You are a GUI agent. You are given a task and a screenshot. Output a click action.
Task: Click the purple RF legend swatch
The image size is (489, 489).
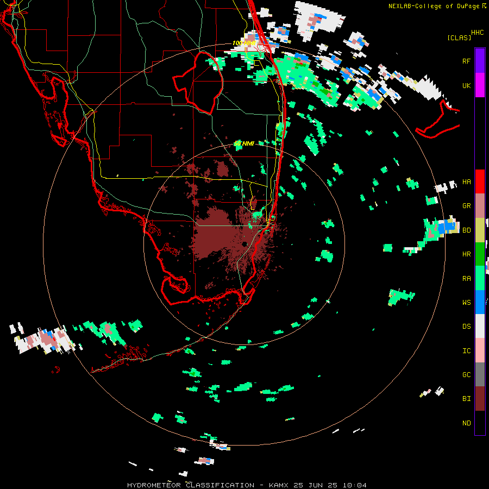pyautogui.click(x=480, y=61)
